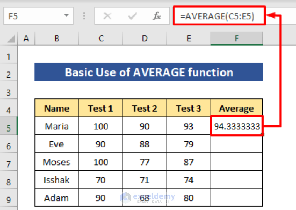Screen dimensions: 296x210
Task: Select column E header
Action: [x=189, y=39]
